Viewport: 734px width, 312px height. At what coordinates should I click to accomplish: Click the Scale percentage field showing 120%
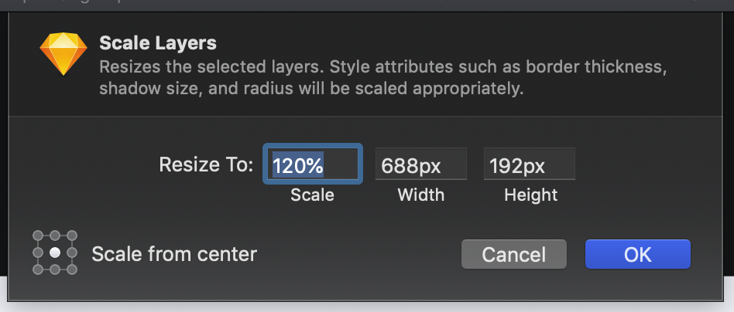pyautogui.click(x=312, y=164)
